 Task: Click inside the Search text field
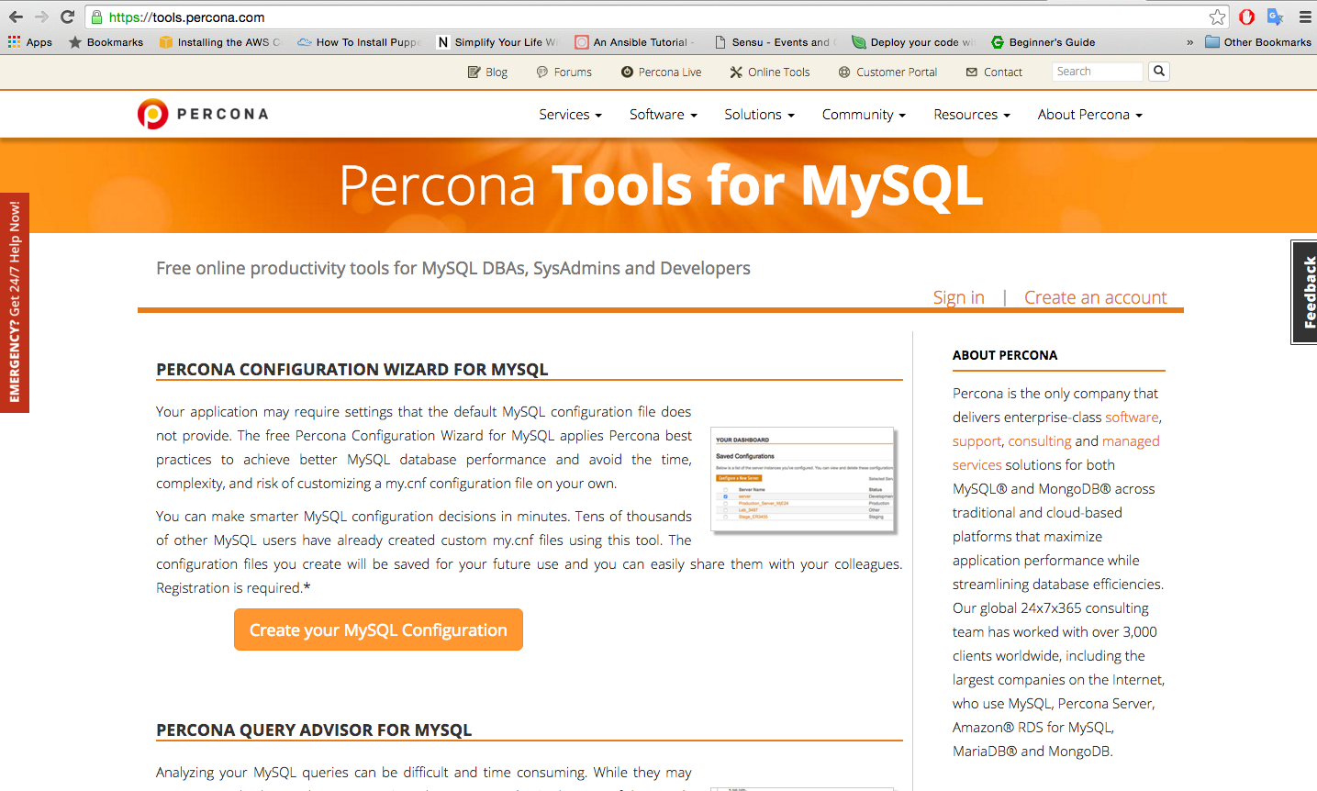click(x=1097, y=72)
